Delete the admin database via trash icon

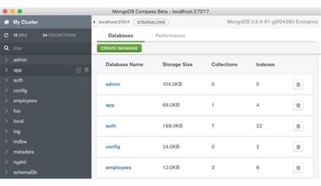(x=298, y=85)
